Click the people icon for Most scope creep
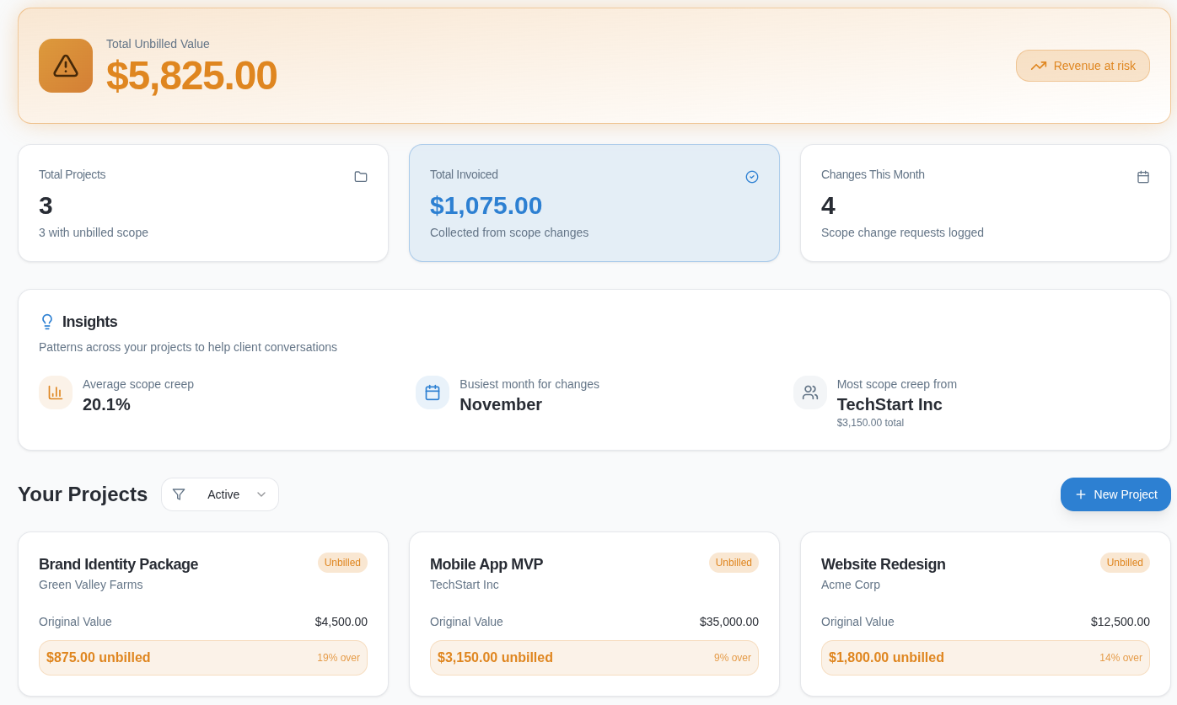This screenshot has height=705, width=1177. [x=809, y=393]
